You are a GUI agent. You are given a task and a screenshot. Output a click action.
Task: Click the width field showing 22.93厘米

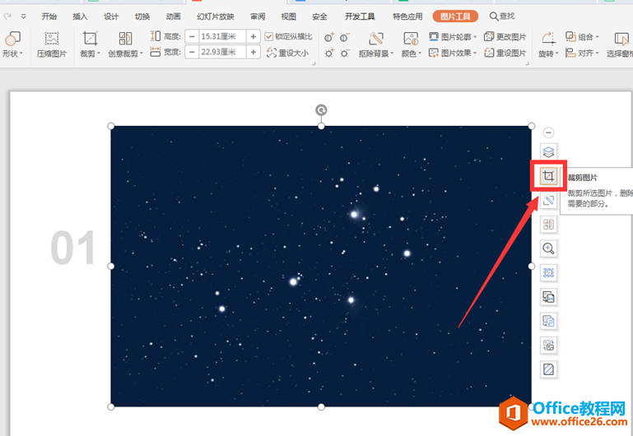(x=222, y=52)
